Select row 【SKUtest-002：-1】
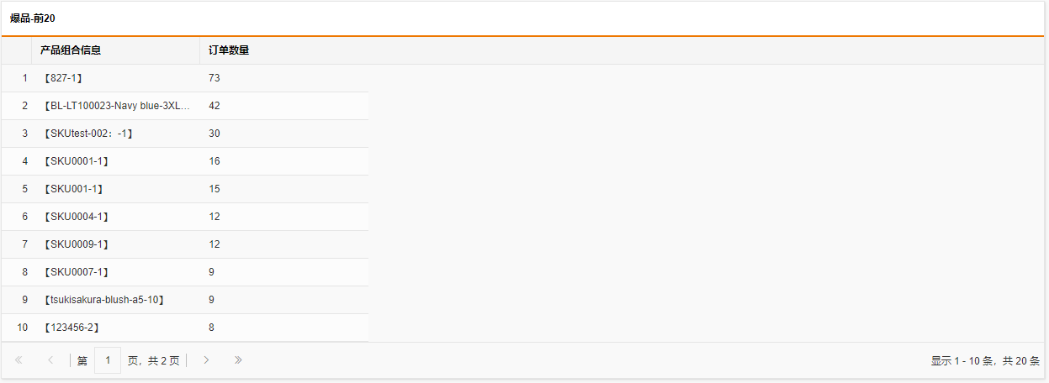1049x383 pixels. [x=185, y=134]
